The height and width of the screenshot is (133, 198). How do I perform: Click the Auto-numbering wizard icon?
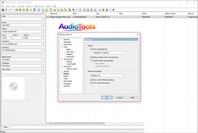[95, 10]
